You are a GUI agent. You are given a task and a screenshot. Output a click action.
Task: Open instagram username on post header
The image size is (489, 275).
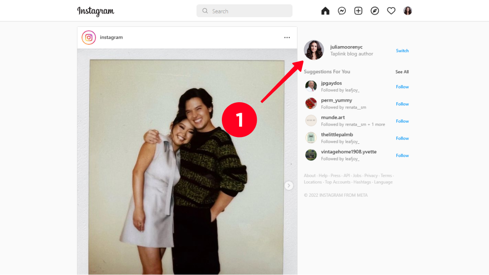111,38
